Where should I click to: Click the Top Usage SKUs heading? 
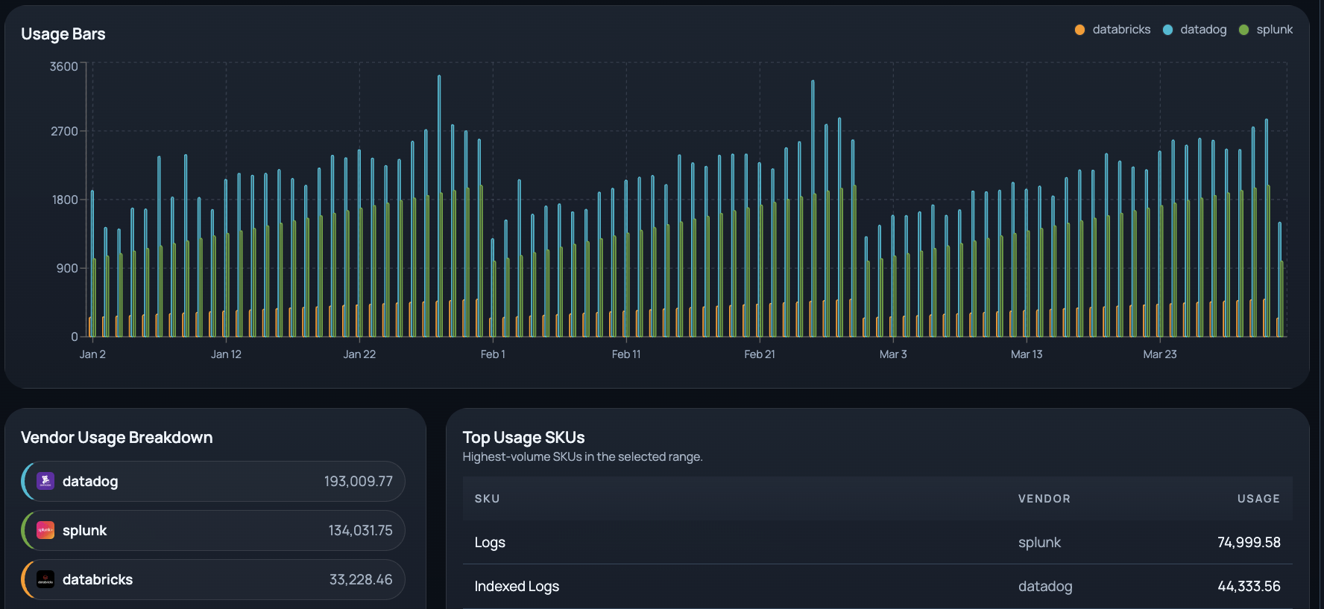[523, 437]
